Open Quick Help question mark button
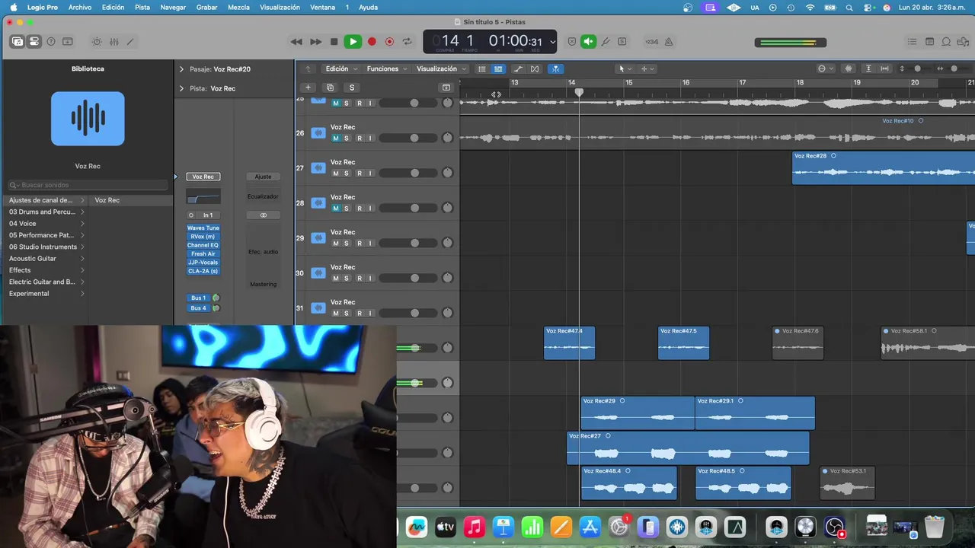The height and width of the screenshot is (548, 975). [51, 42]
